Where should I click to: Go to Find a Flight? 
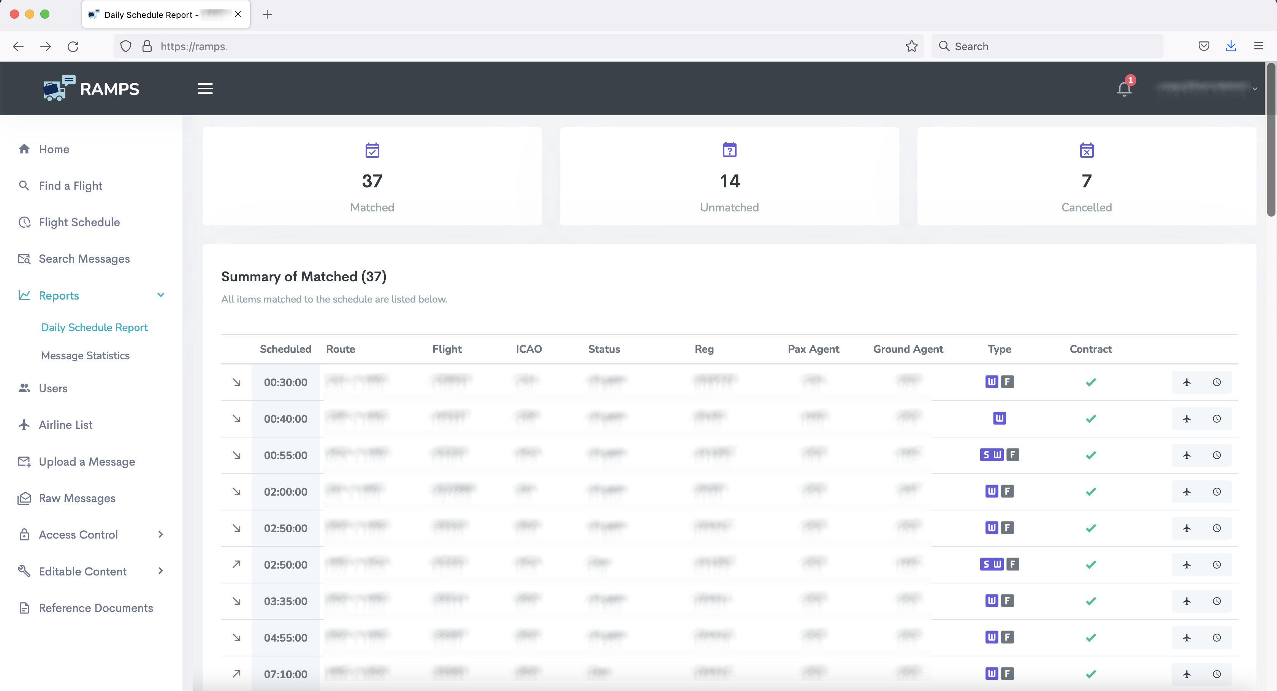pyautogui.click(x=70, y=186)
